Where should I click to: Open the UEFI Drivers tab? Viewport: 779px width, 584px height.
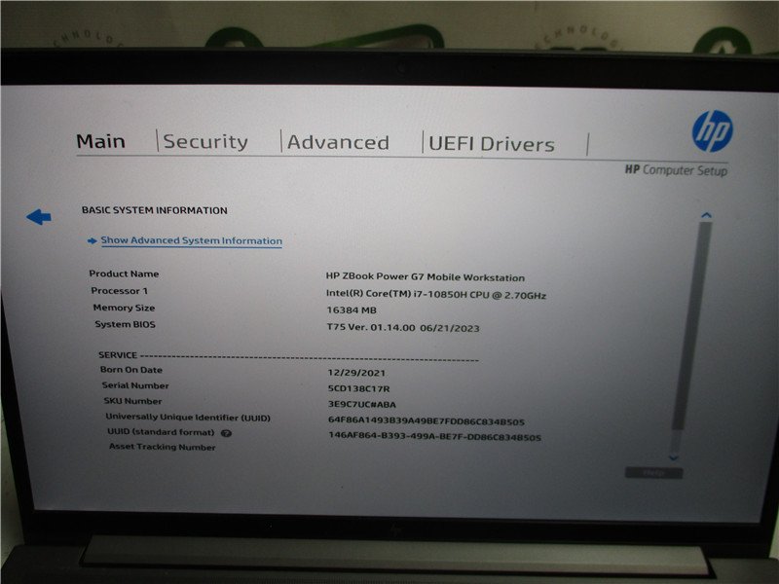pos(492,144)
